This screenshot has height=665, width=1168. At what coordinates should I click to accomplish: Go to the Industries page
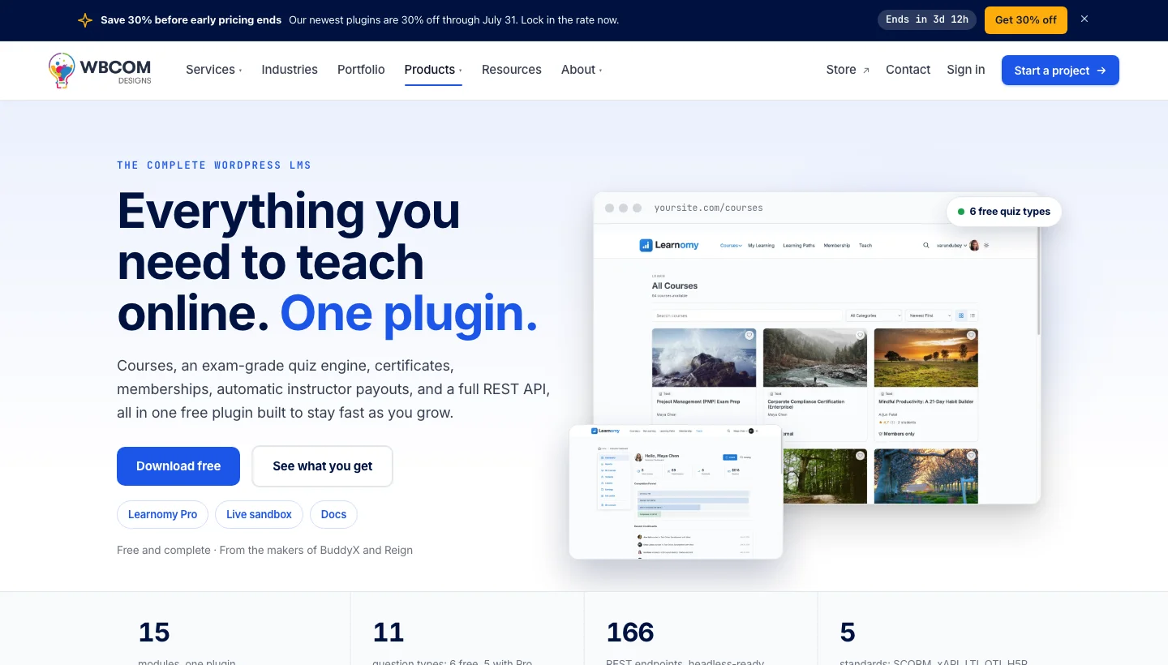point(290,70)
